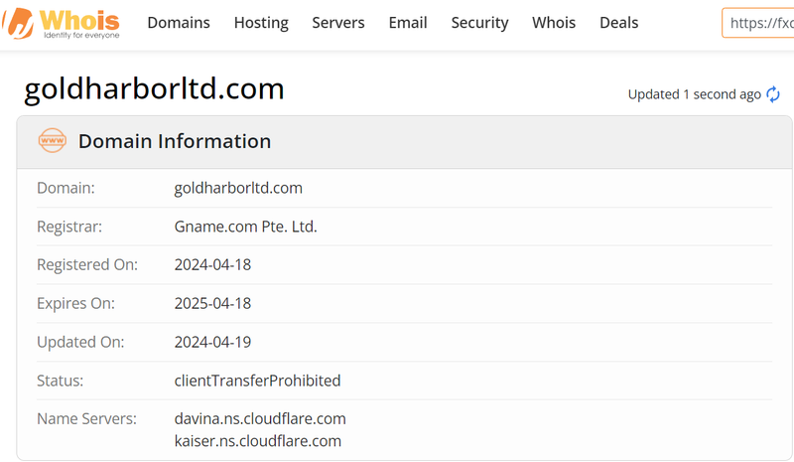
Task: Select the Updated On date 2024-04-19
Action: 212,343
